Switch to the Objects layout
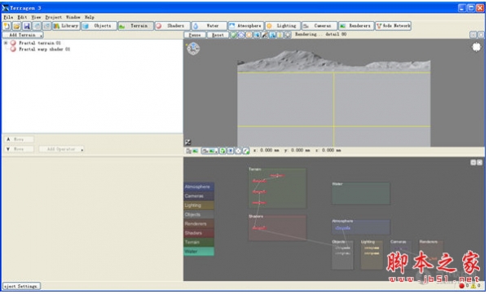Viewport: 489px width, 294px height. (x=99, y=26)
